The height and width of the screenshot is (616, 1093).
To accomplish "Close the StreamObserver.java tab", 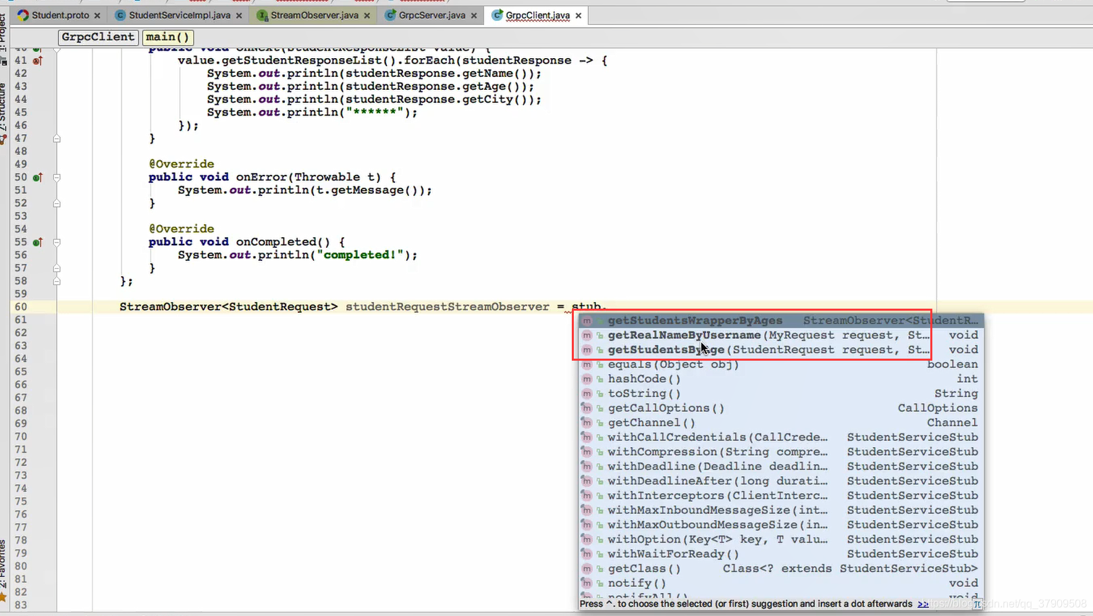I will pos(367,16).
